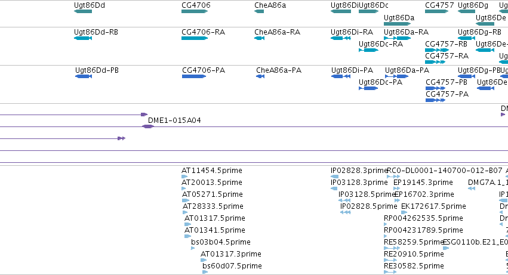The image size is (508, 275).
Task: Click the Ugt86Dc-RA transcript glyph
Action: pos(369,50)
